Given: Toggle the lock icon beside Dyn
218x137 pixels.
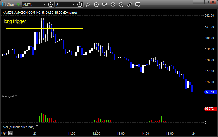Looking at the screenshot, I should tap(11, 133).
